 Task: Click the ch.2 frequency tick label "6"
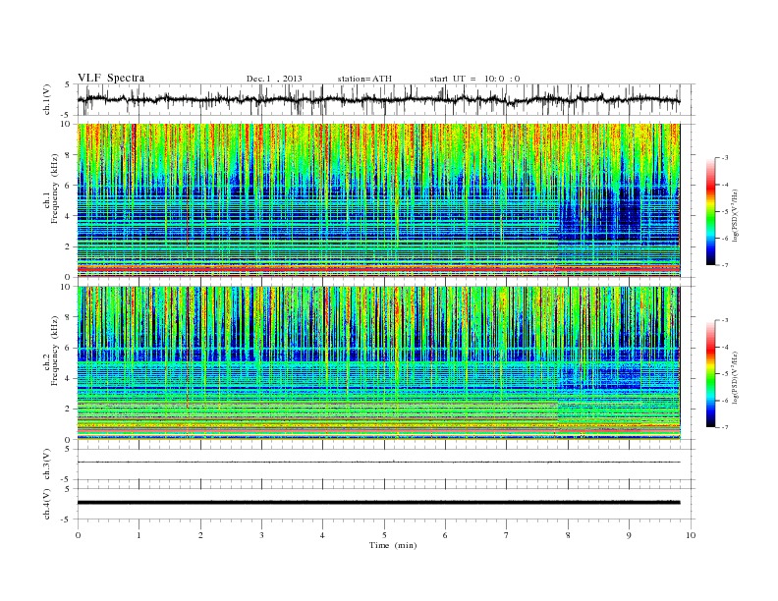(x=68, y=348)
